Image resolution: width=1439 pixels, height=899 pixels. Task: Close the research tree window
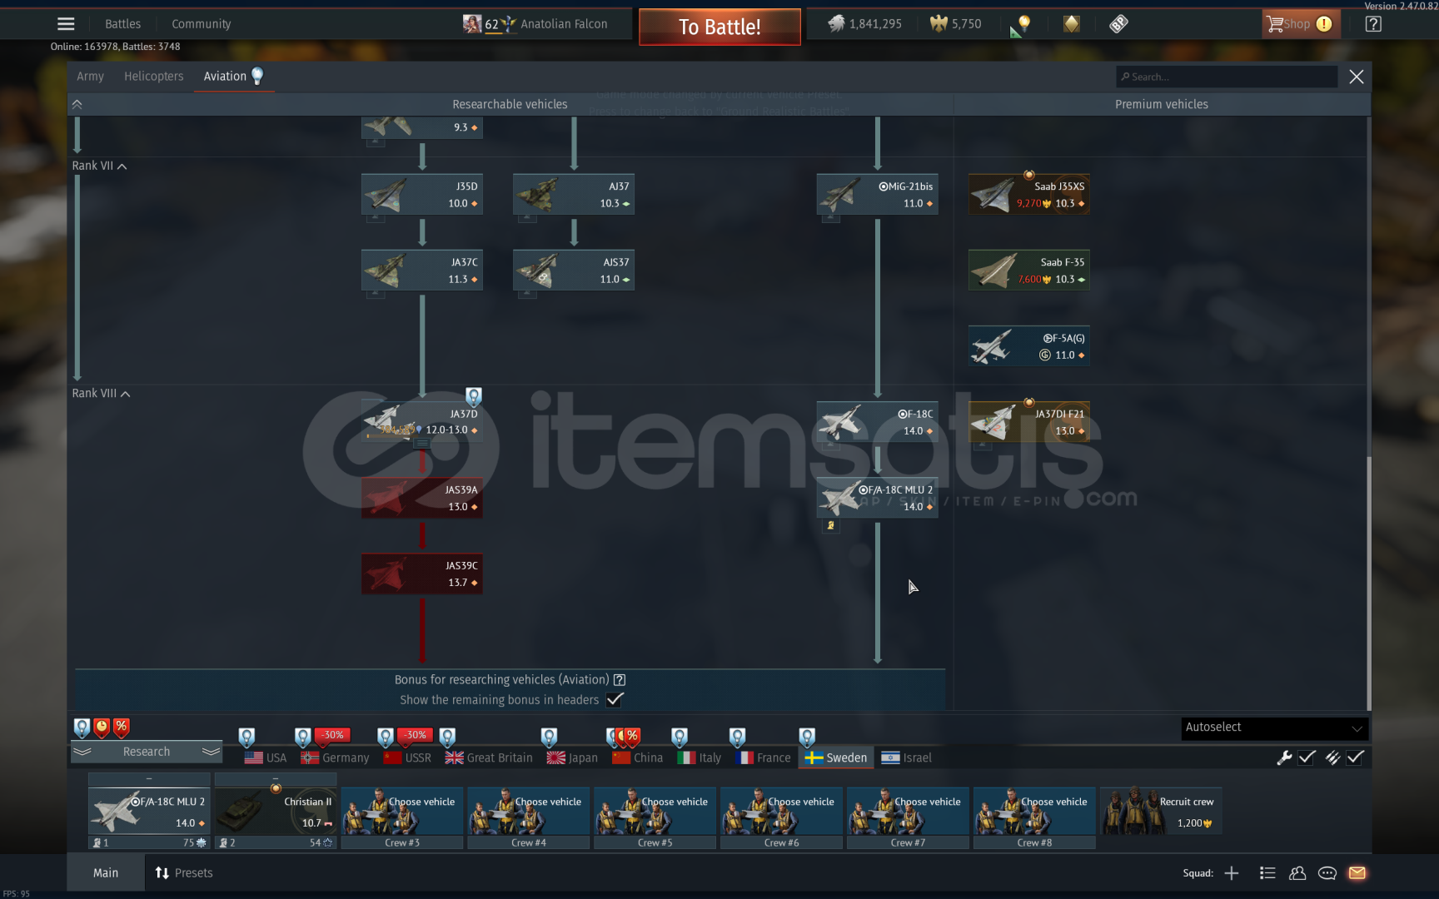point(1357,77)
